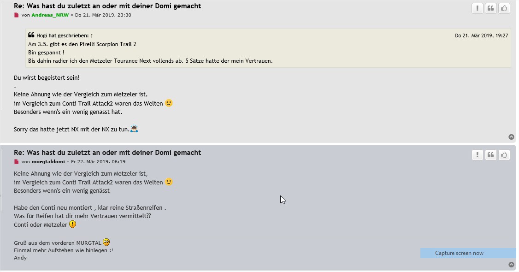Like the post from murgtaldomi
Image resolution: width=519 pixels, height=272 pixels.
[x=504, y=155]
